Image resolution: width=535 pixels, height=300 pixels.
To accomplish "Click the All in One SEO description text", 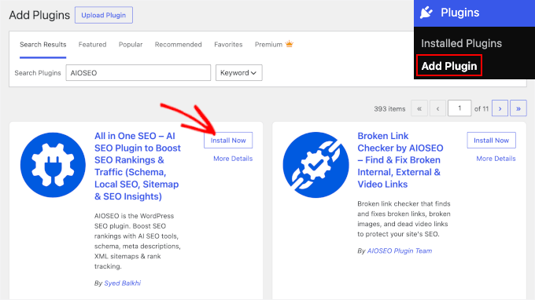I will coord(138,241).
